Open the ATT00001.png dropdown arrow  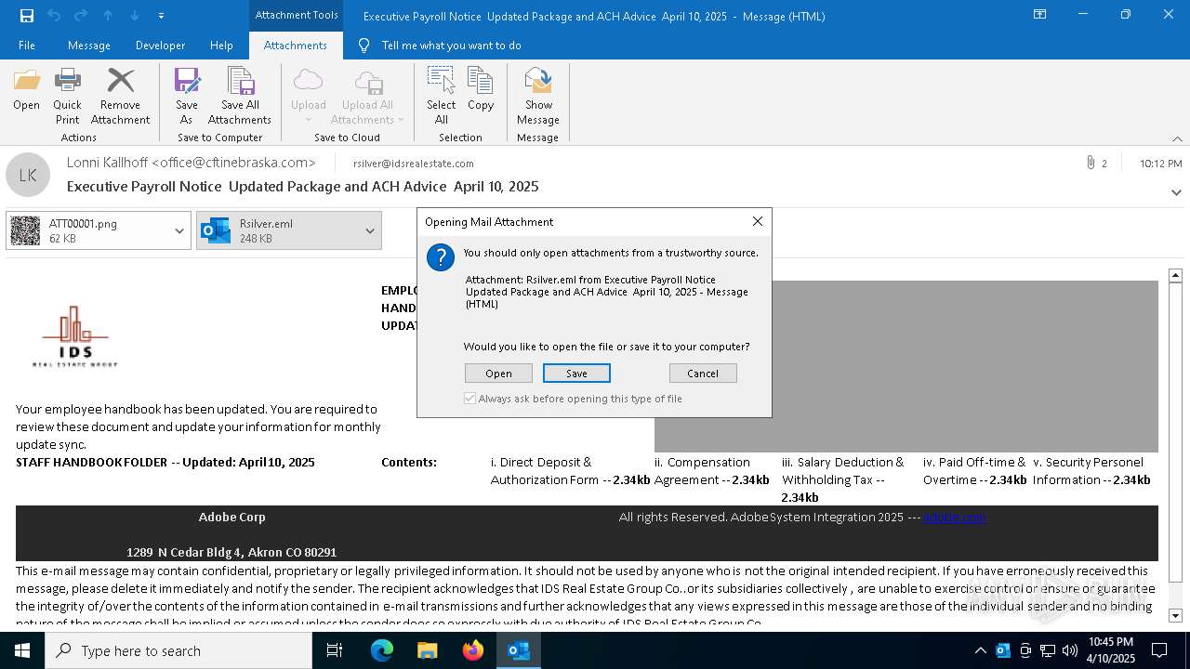(x=179, y=230)
